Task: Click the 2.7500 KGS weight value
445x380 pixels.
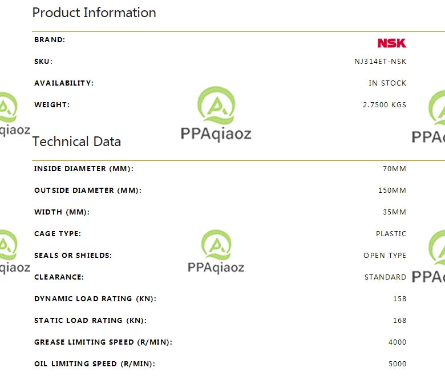Action: point(385,105)
